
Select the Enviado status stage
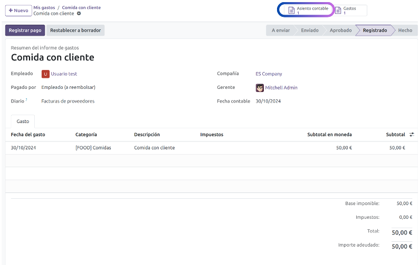pos(310,30)
